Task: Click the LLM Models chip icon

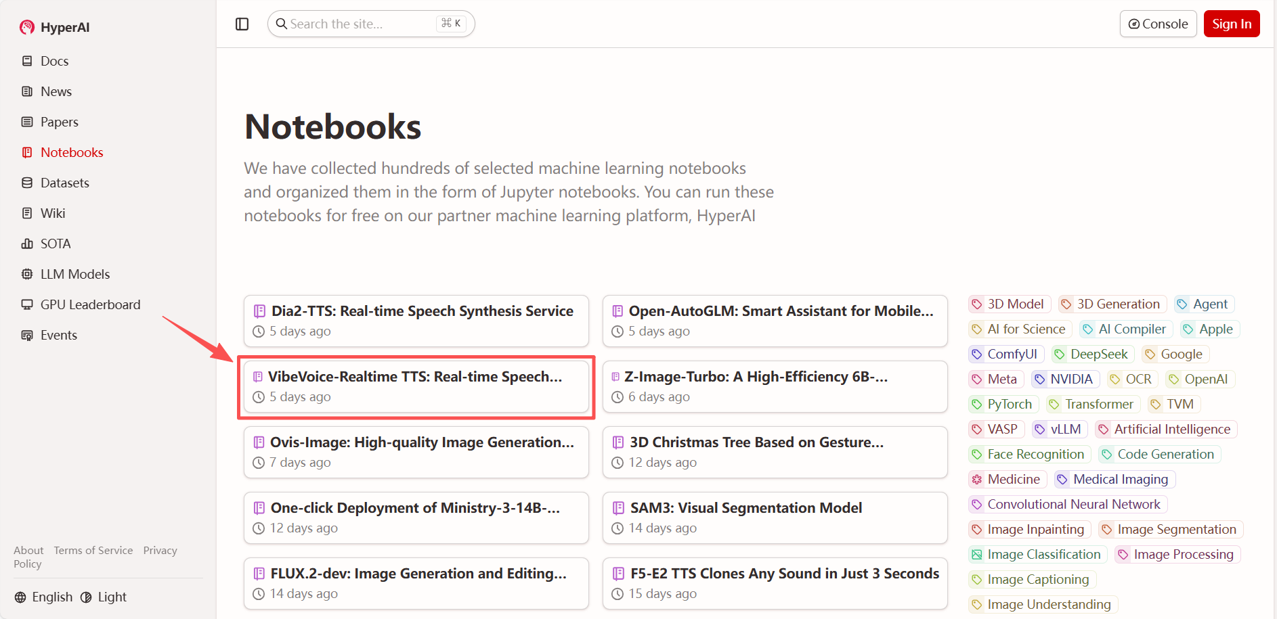Action: tap(27, 274)
